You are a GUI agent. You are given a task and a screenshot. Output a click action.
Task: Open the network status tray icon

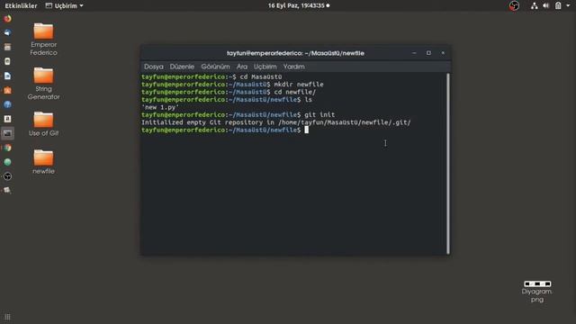[534, 5]
